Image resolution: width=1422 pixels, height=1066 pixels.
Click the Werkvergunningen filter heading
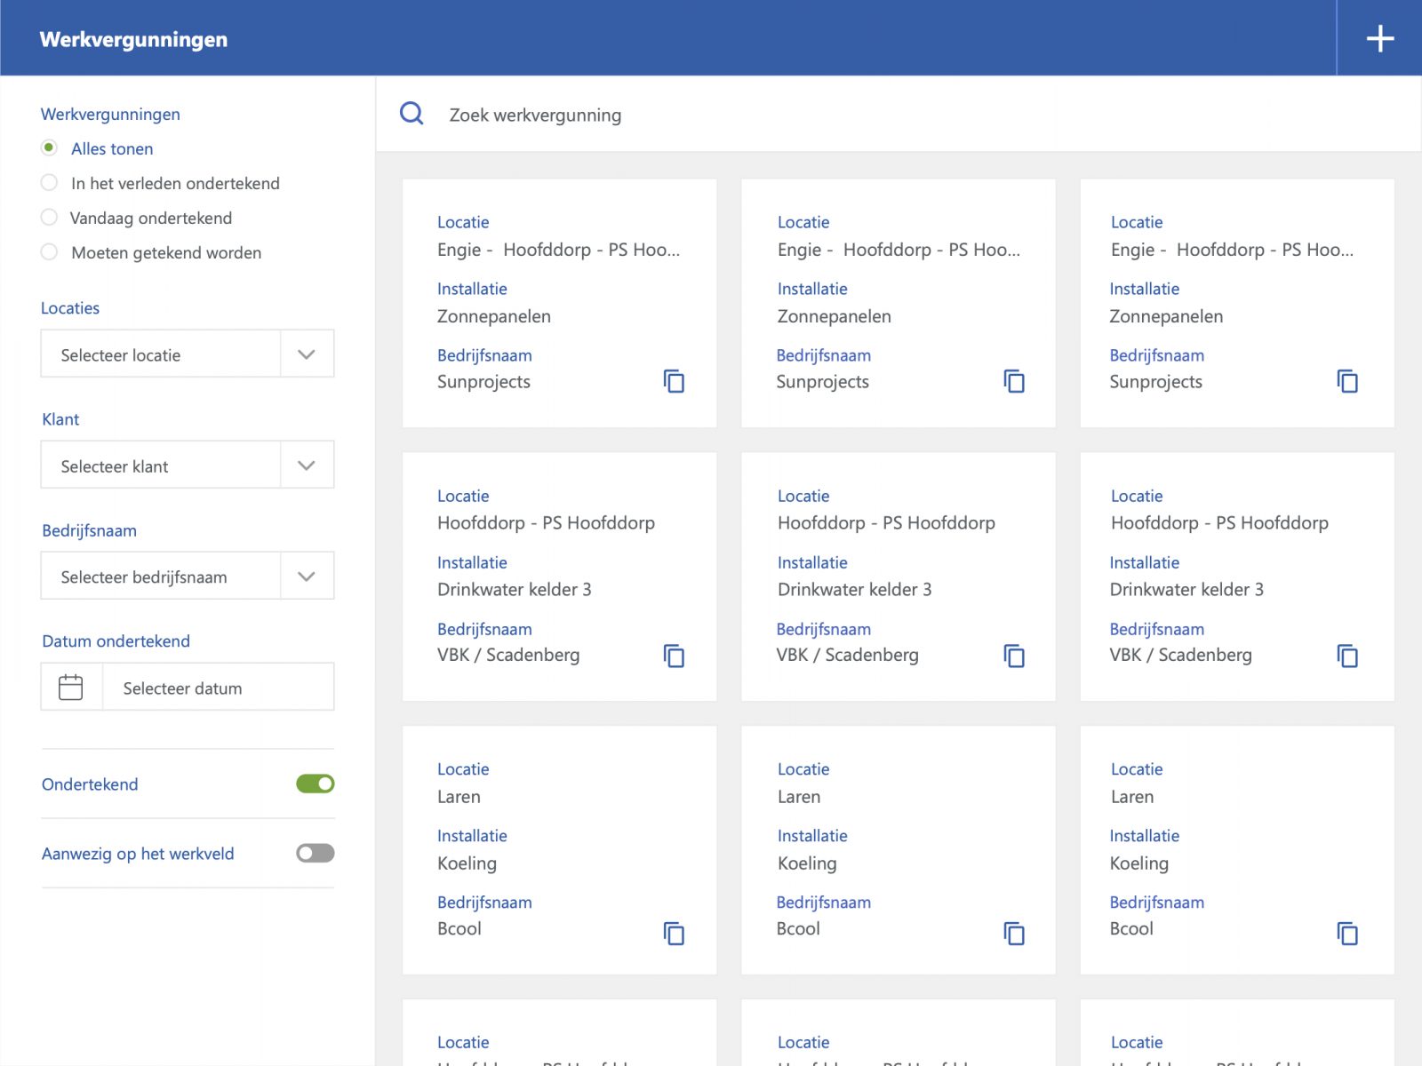click(x=110, y=114)
